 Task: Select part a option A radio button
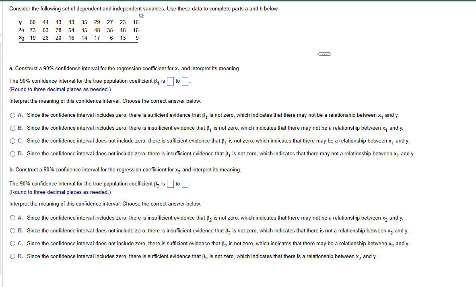point(13,115)
